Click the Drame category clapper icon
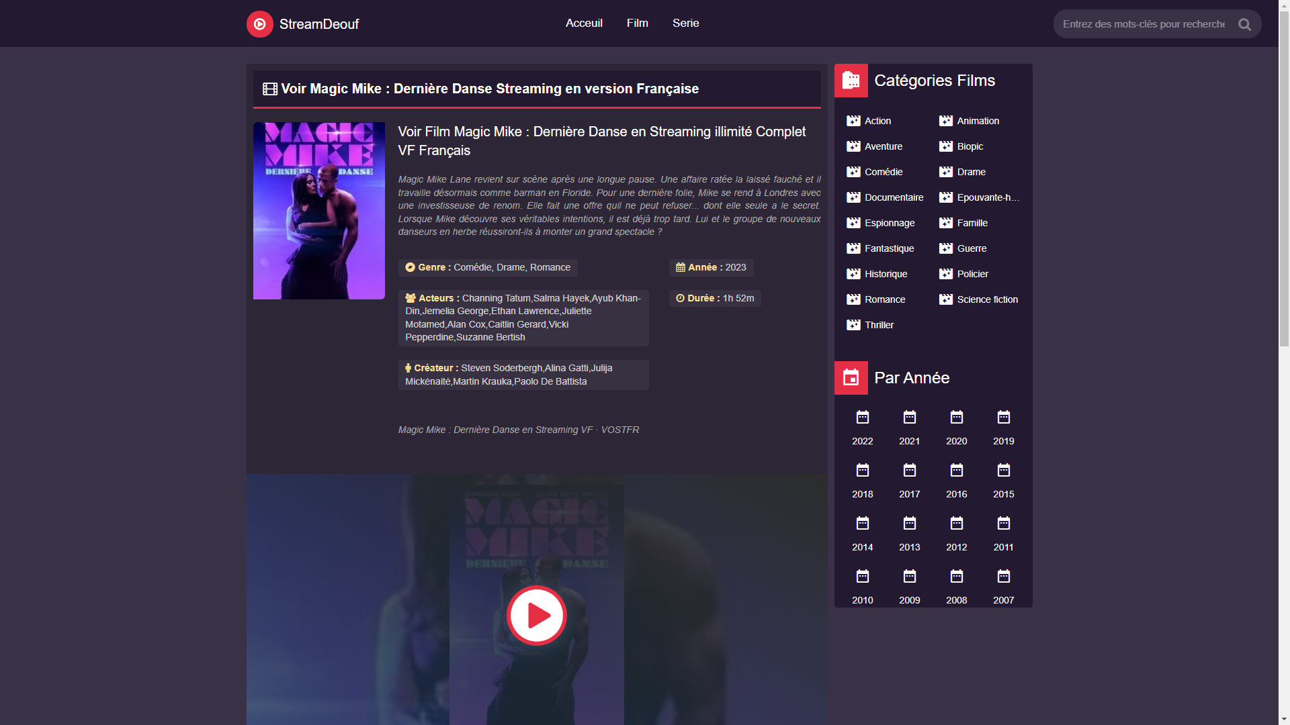The height and width of the screenshot is (725, 1290). pos(946,172)
